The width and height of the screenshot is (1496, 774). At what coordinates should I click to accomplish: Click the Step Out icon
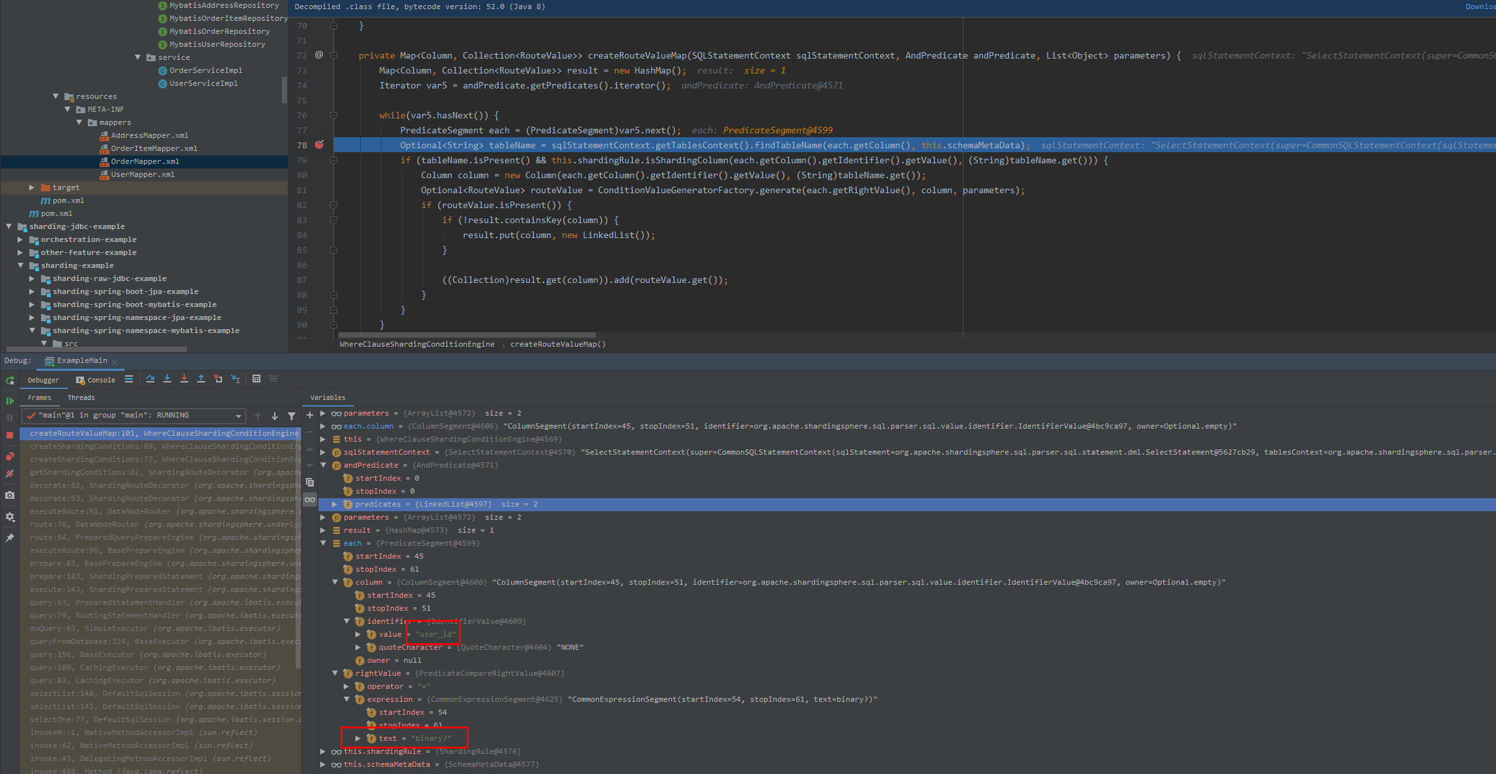point(201,379)
